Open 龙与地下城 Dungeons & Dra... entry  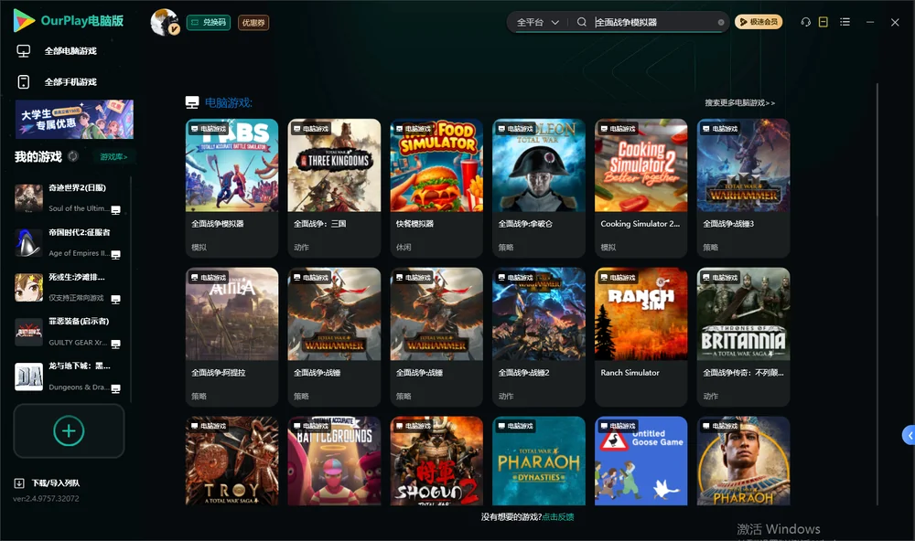point(68,377)
